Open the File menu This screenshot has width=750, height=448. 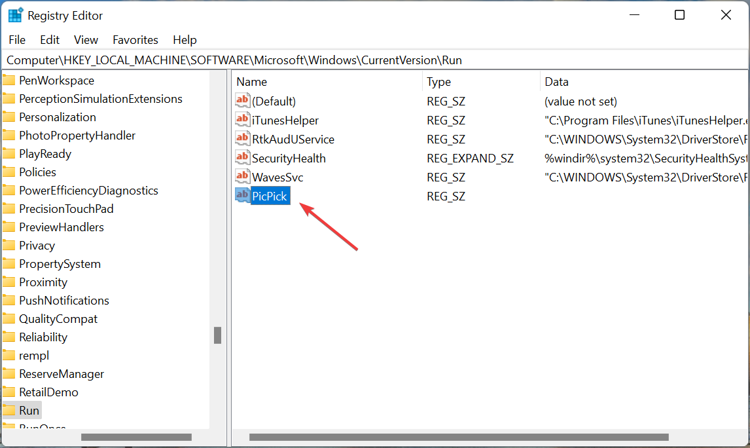17,40
